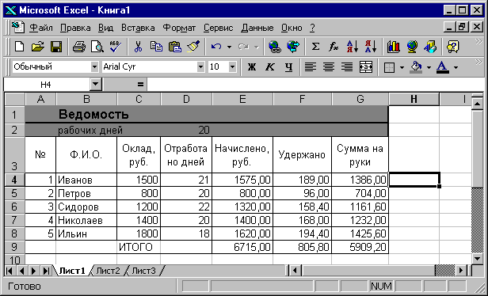Viewport: 488px width, 296px height.
Task: Open the style dropdown showing Обычный
Action: (x=94, y=66)
